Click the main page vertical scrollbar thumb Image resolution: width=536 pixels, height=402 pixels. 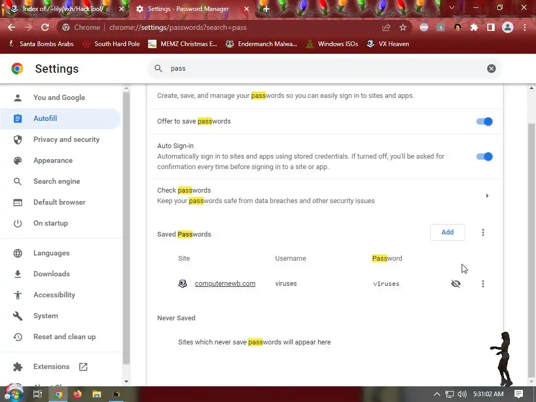[531, 250]
